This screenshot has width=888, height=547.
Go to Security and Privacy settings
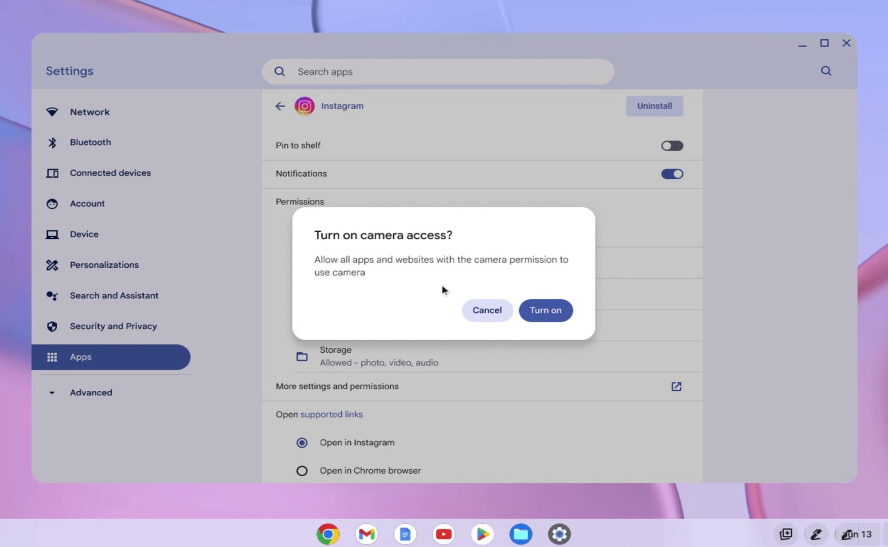point(113,327)
